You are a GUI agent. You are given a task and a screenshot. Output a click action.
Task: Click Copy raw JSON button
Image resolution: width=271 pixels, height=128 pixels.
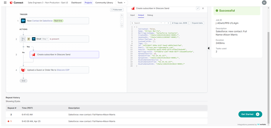(x=180, y=23)
